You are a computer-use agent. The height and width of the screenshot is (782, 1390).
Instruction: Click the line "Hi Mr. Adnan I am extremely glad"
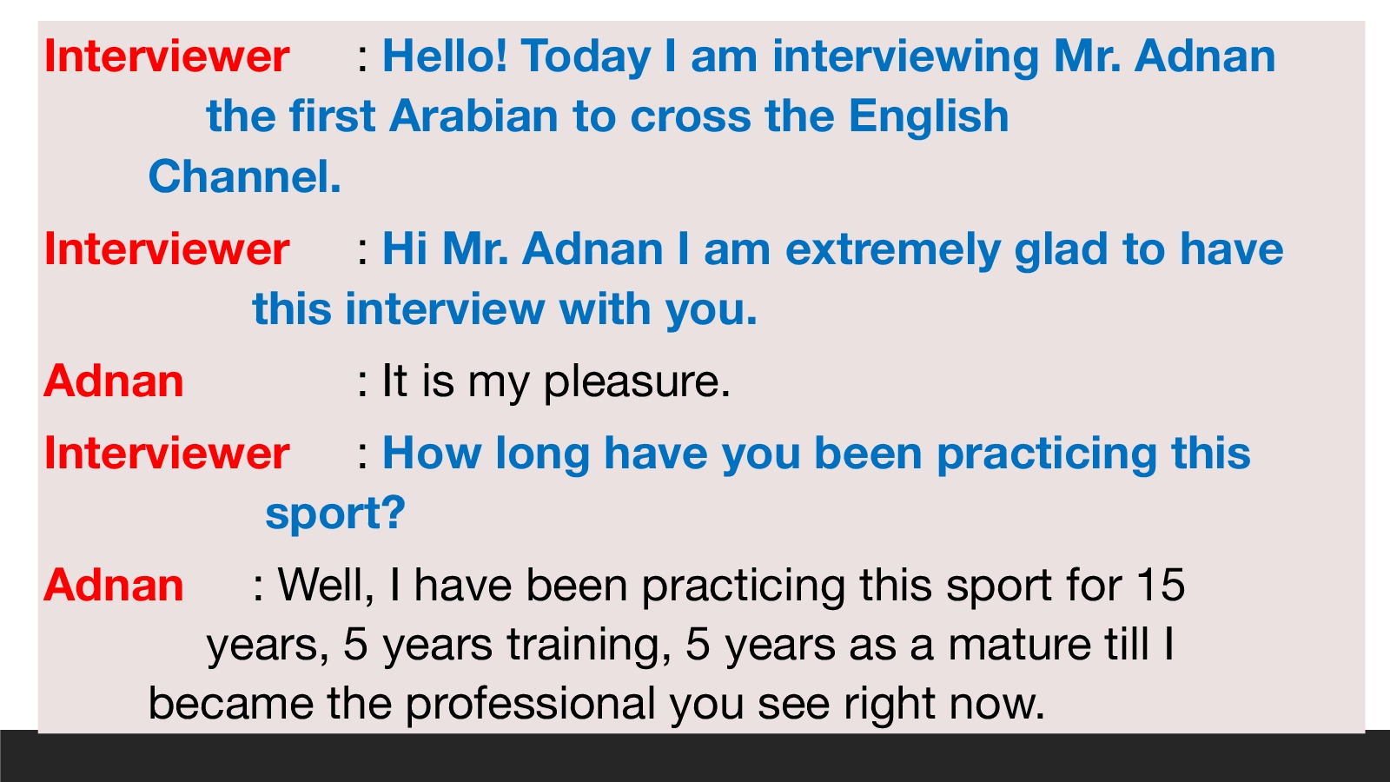point(831,250)
